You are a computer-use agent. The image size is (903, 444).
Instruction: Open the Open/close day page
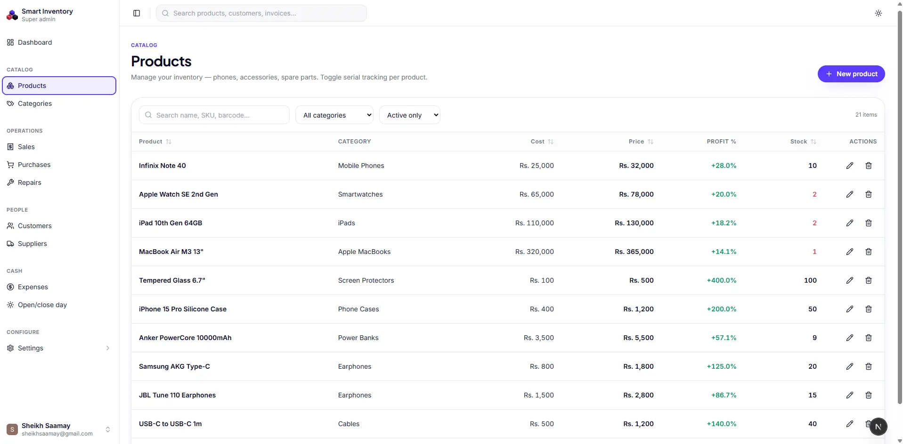click(59, 305)
